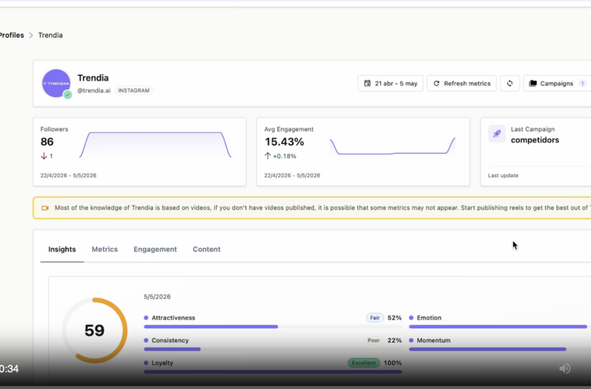
Task: Click the red down arrow follower change
Action: point(44,156)
